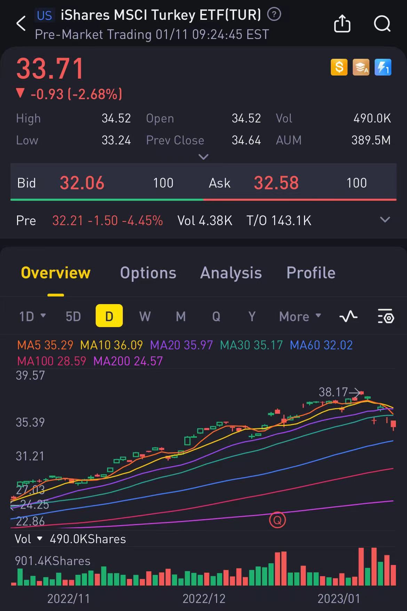Tap the High value 34.52
Image resolution: width=407 pixels, height=611 pixels.
[x=116, y=118]
